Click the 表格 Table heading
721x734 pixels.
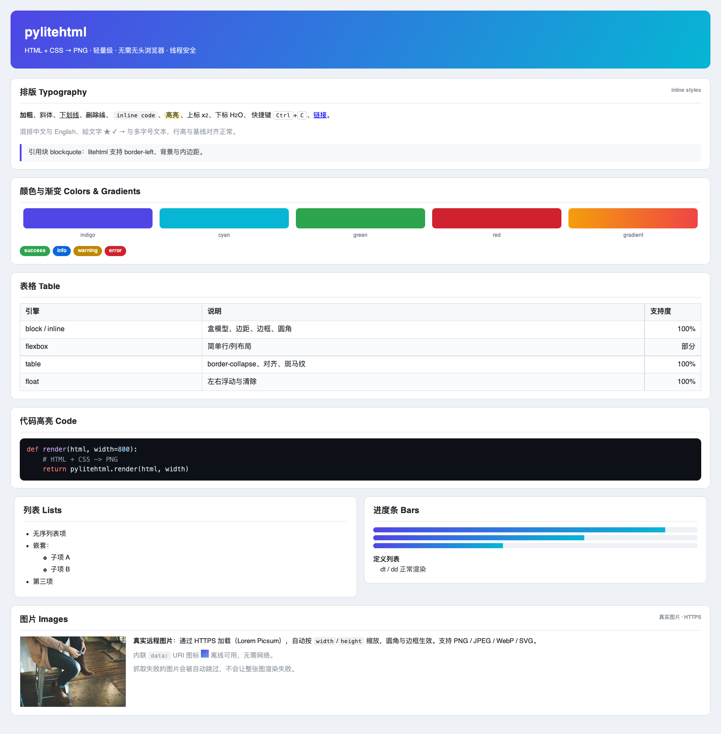pyautogui.click(x=40, y=286)
